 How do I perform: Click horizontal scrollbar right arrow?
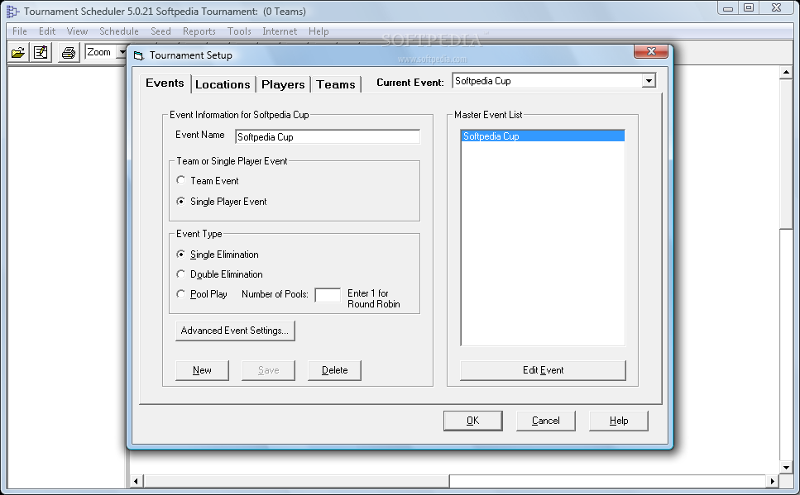click(773, 481)
